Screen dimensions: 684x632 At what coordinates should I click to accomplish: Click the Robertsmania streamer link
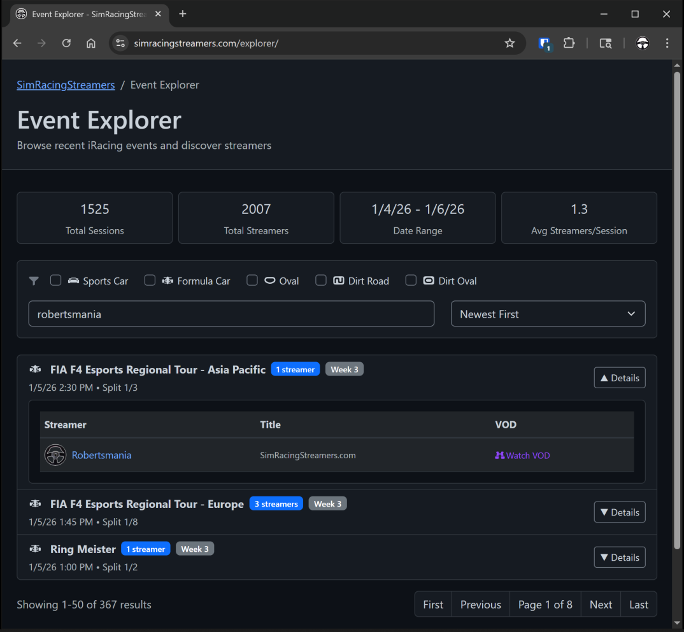click(x=101, y=455)
